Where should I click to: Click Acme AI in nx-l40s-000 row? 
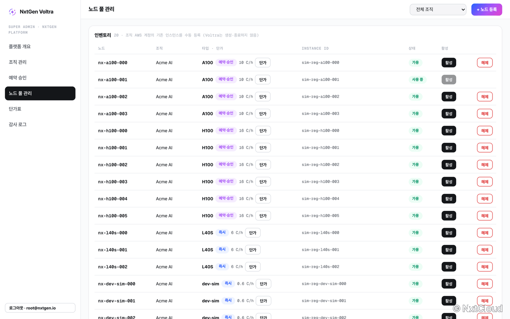164,233
